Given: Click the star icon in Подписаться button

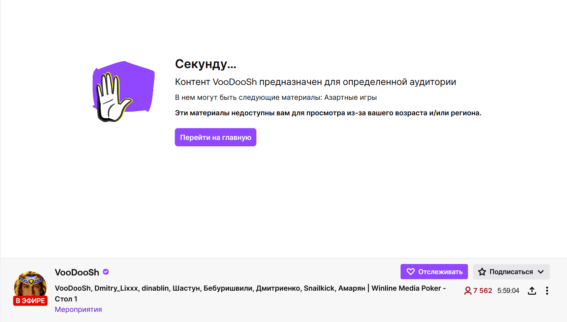Looking at the screenshot, I should coord(482,272).
